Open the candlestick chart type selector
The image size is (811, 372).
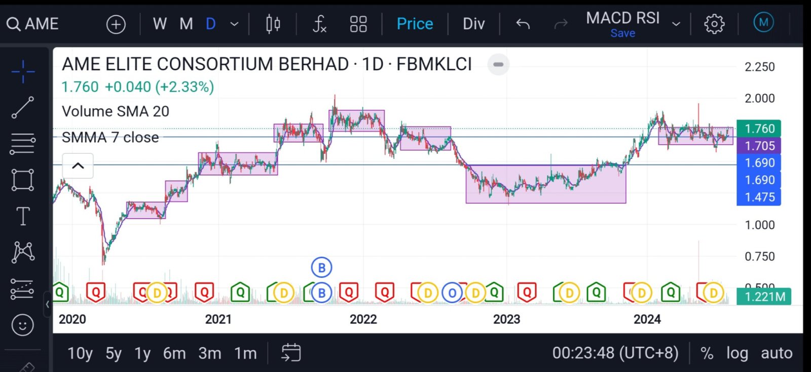click(273, 24)
